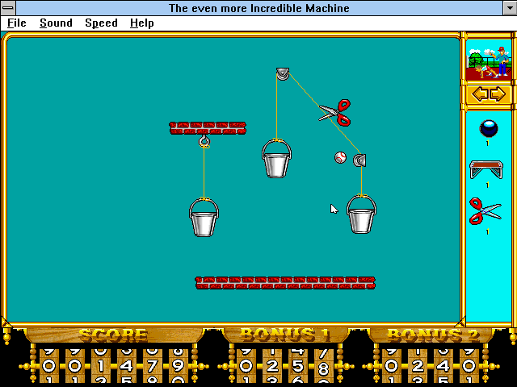Select the short brick wall above the hook
This screenshot has height=387, width=517.
pos(208,128)
